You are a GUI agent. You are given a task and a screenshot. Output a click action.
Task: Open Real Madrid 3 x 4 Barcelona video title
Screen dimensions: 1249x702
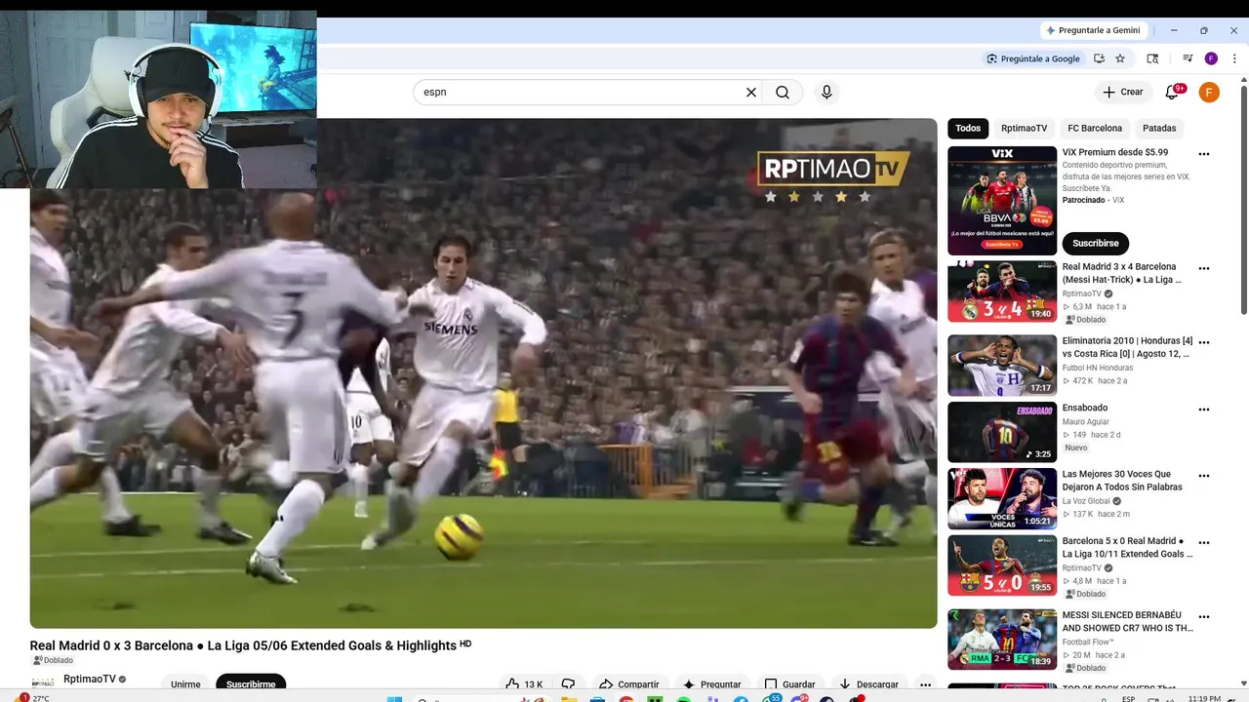click(1122, 273)
